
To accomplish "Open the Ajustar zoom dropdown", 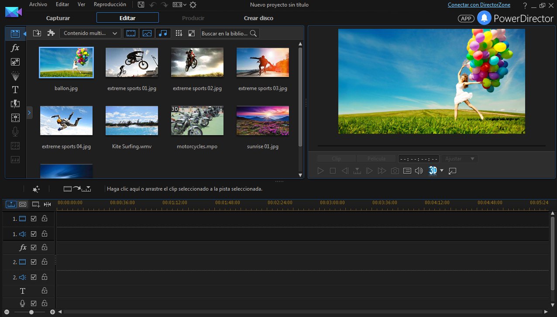I will pyautogui.click(x=459, y=159).
